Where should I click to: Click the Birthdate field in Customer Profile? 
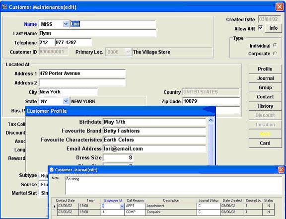(x=154, y=122)
